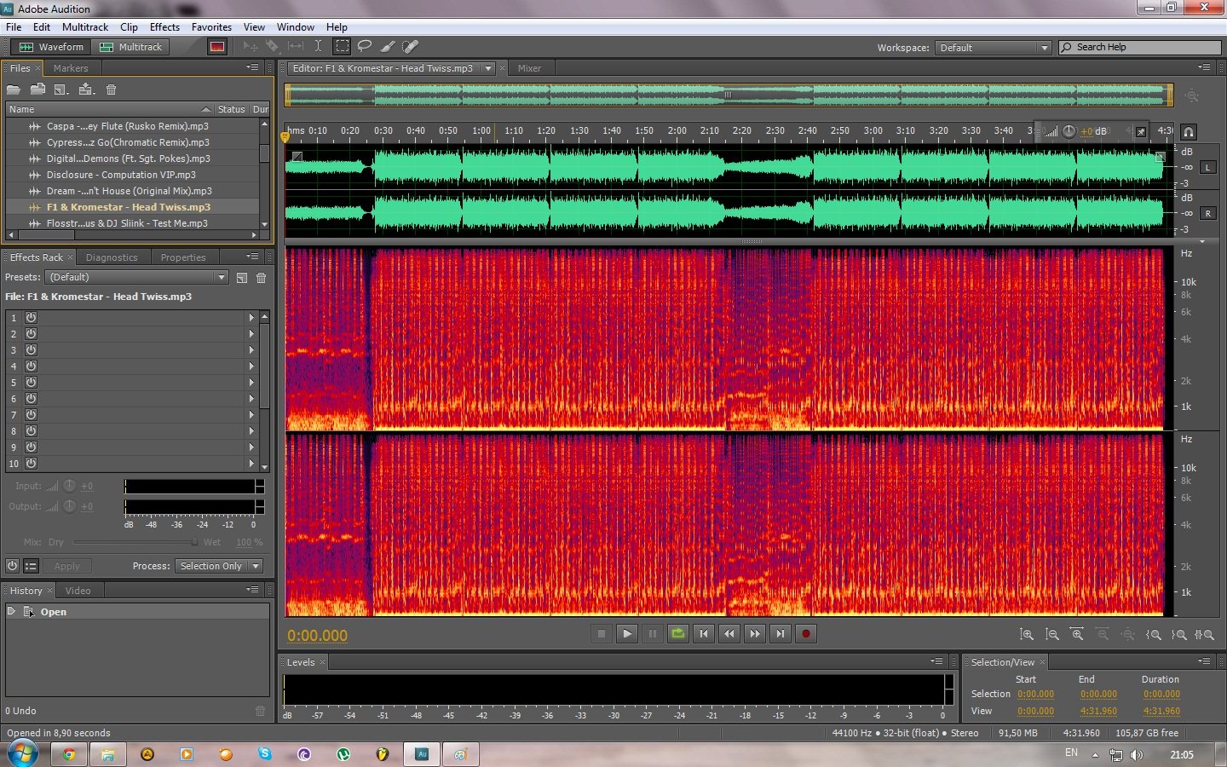This screenshot has width=1227, height=767.
Task: Select the Spot Healing Brush tool
Action: click(x=411, y=47)
